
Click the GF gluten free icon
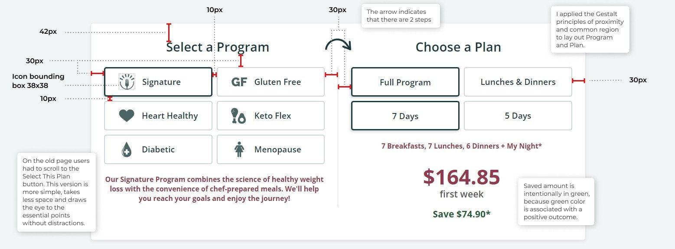[x=239, y=82]
